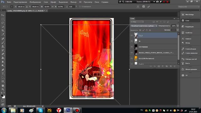
Task: Switch to warp mode icon
Action: (138, 7)
